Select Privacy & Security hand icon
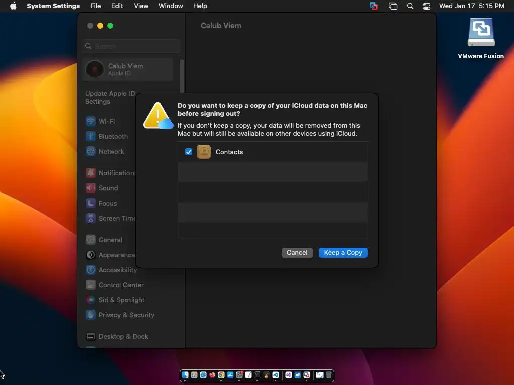This screenshot has width=514, height=385. [x=91, y=315]
